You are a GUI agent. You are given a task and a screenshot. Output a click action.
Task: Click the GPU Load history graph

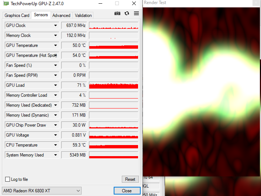pyautogui.click(x=114, y=85)
